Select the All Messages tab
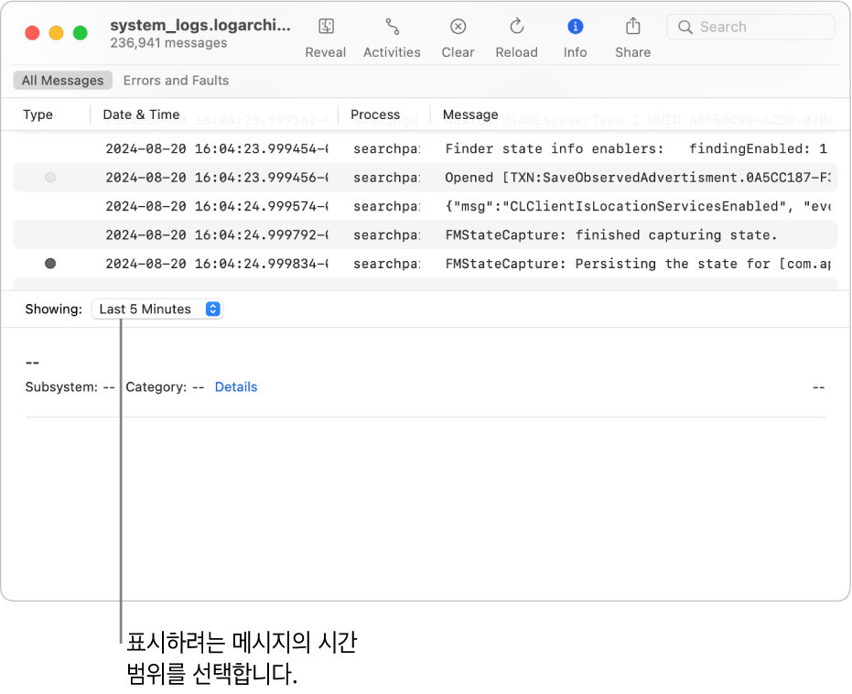Image resolution: width=852 pixels, height=694 pixels. pyautogui.click(x=62, y=81)
